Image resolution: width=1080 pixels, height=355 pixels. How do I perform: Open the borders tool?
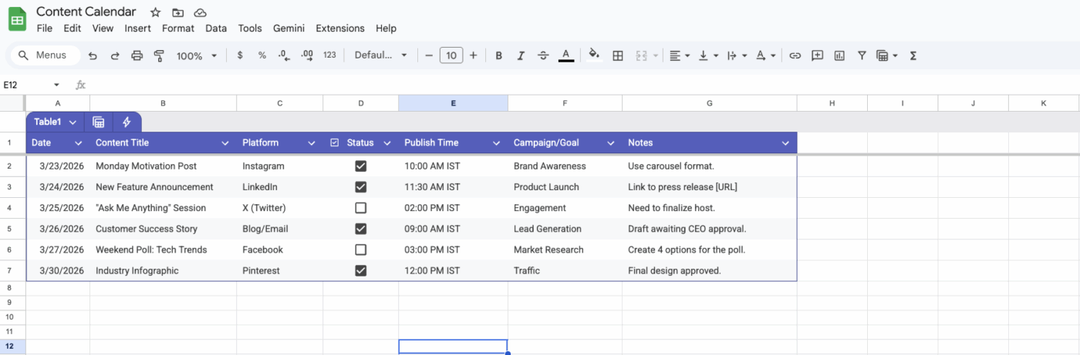click(x=618, y=55)
